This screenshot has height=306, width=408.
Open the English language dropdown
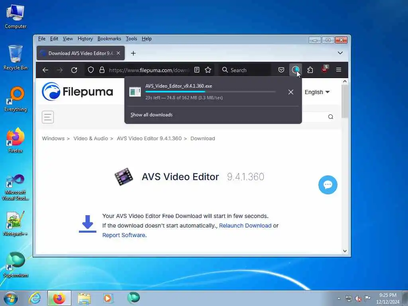[317, 92]
